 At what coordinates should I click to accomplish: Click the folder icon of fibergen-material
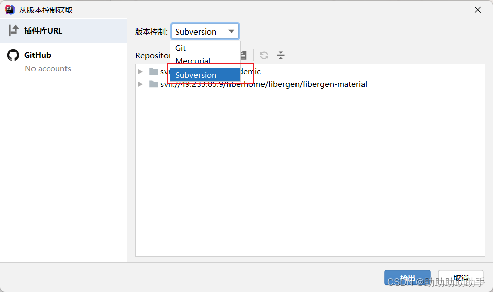(x=153, y=84)
